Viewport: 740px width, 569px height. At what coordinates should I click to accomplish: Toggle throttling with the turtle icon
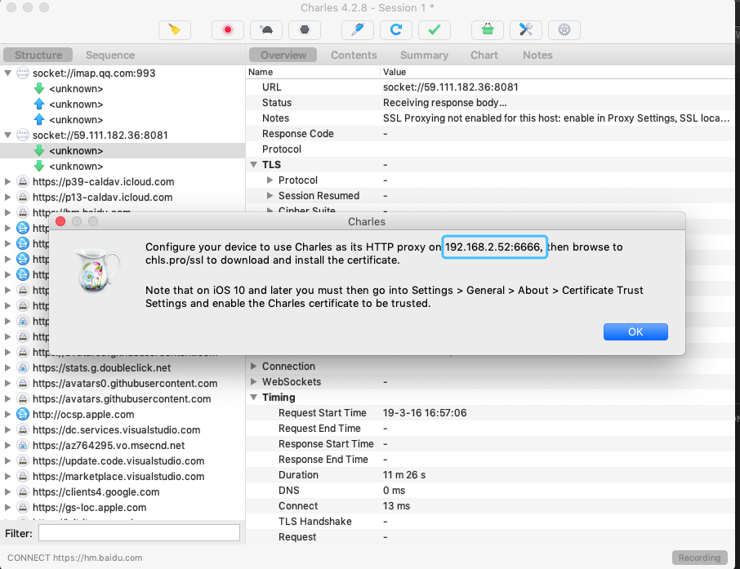[266, 29]
